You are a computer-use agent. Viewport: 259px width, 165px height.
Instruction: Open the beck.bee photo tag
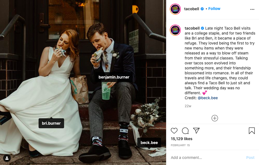click(x=149, y=143)
